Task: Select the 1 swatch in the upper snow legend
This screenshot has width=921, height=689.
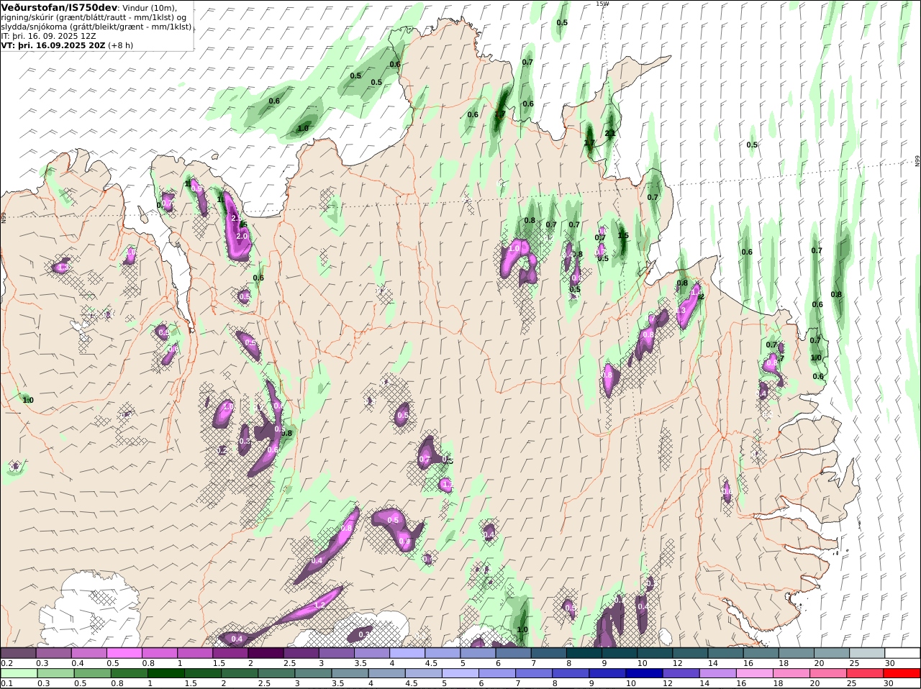Action: (195, 653)
